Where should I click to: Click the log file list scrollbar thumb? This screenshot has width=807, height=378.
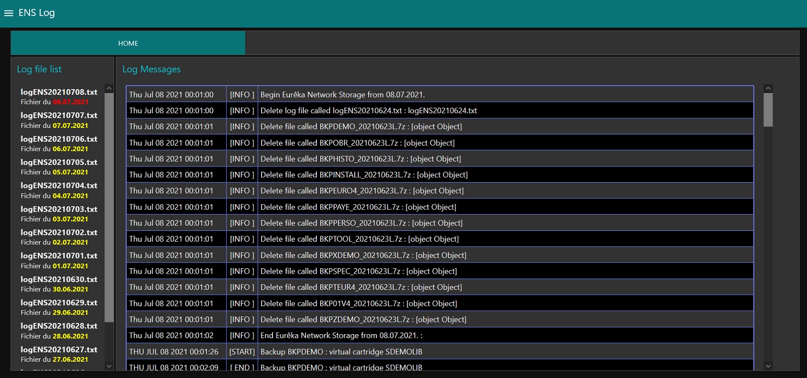tap(109, 207)
